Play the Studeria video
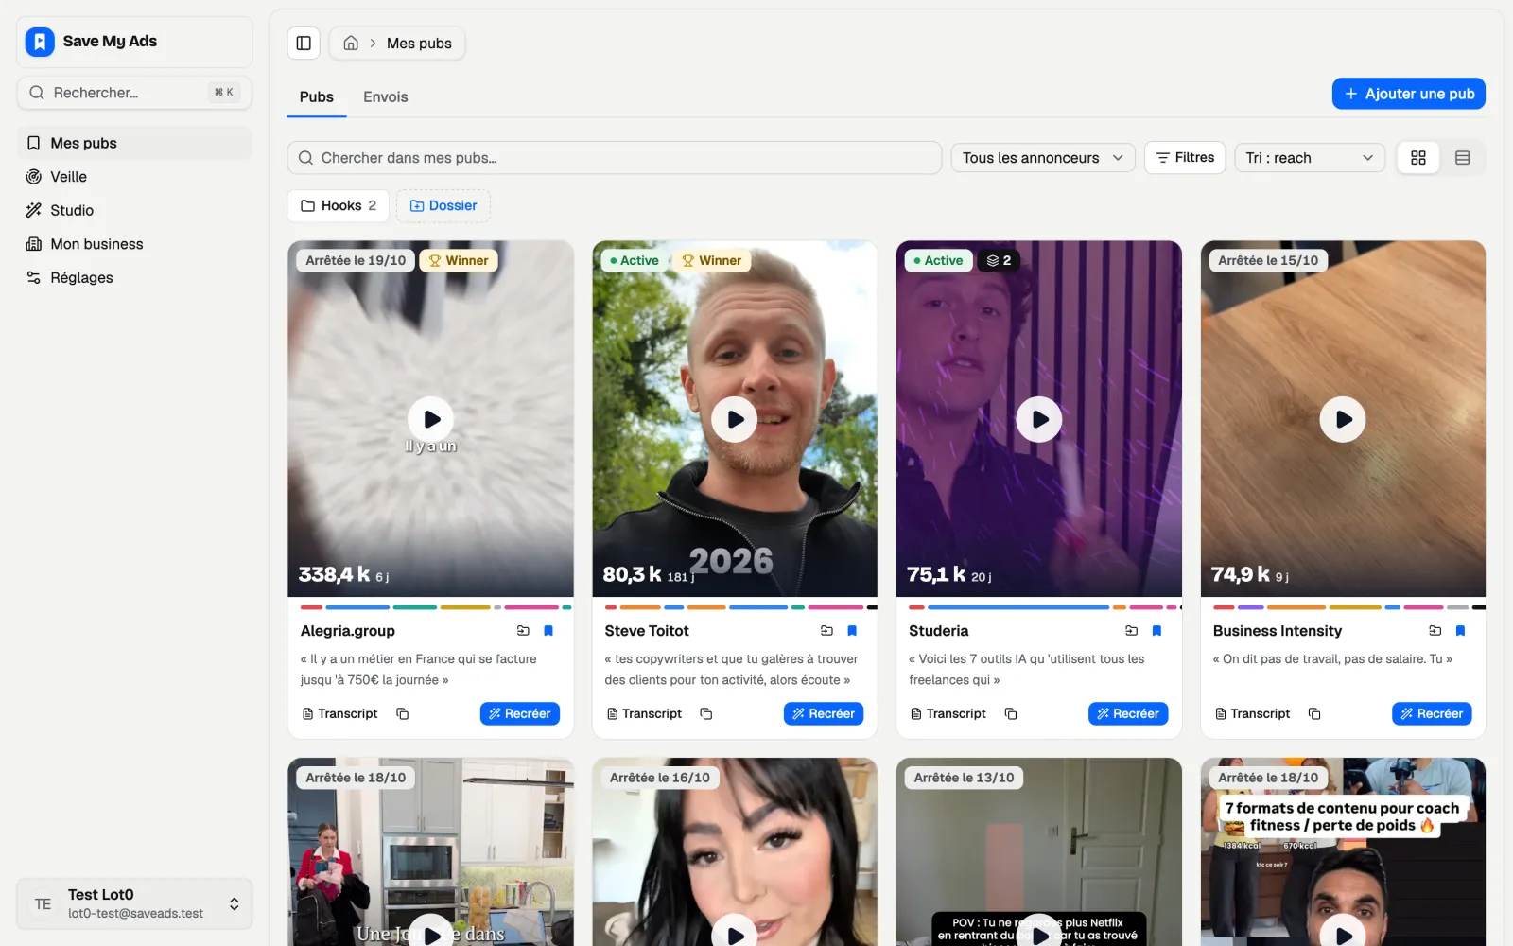Viewport: 1513px width, 946px height. pyautogui.click(x=1039, y=419)
